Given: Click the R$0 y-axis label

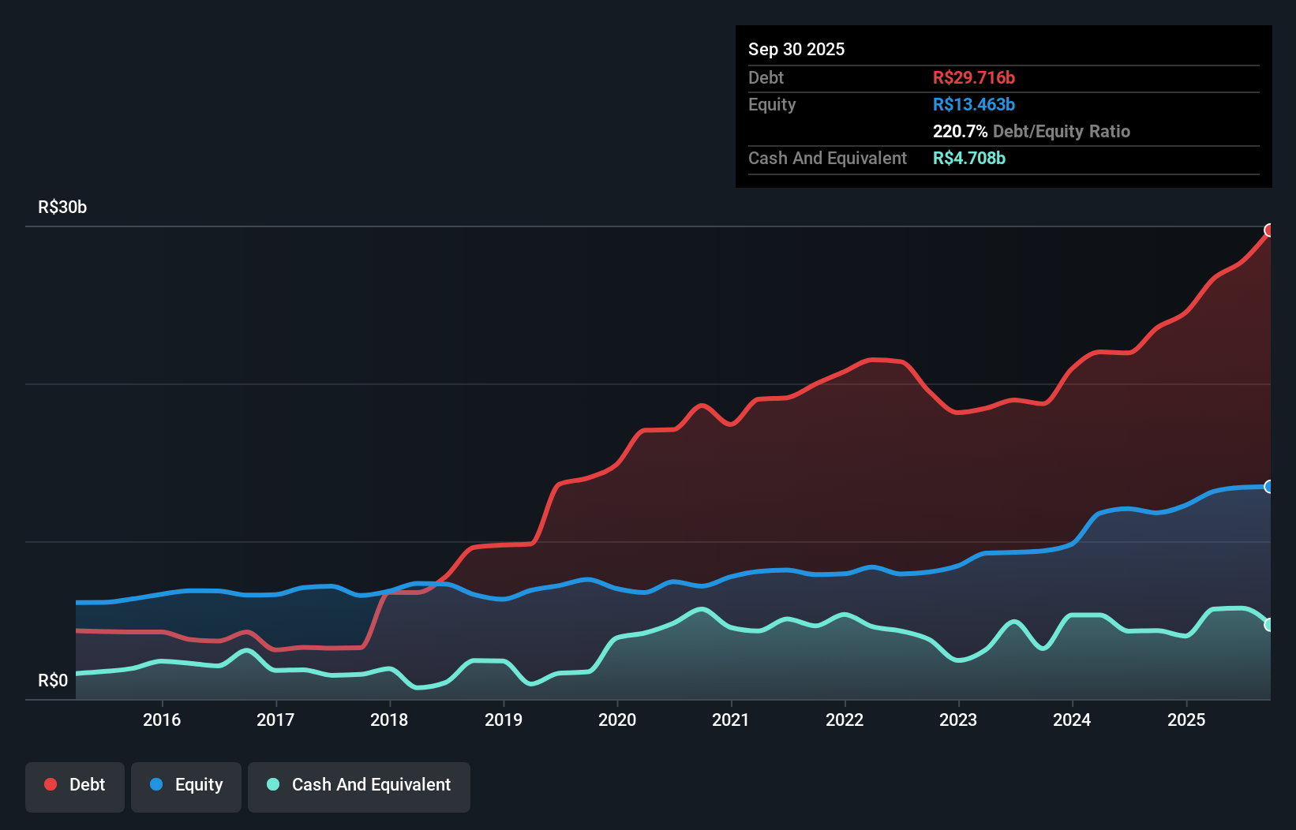Looking at the screenshot, I should pyautogui.click(x=53, y=681).
